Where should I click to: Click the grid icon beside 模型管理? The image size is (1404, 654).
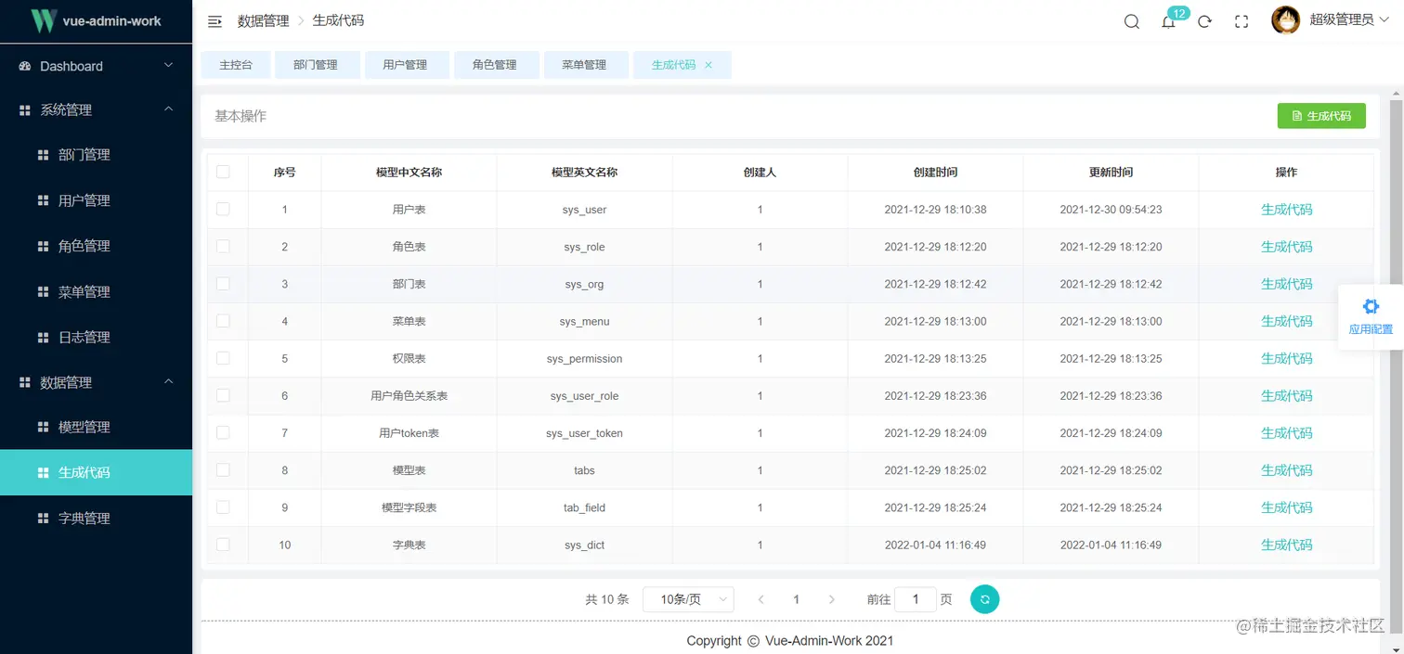point(43,427)
